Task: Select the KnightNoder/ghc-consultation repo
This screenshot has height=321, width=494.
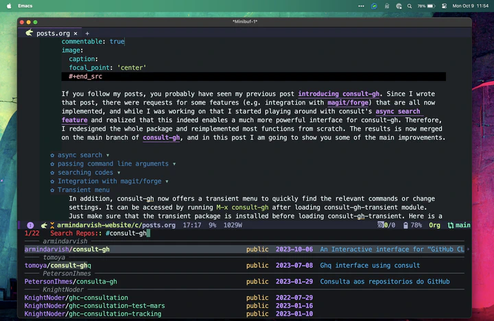Action: pyautogui.click(x=244, y=298)
